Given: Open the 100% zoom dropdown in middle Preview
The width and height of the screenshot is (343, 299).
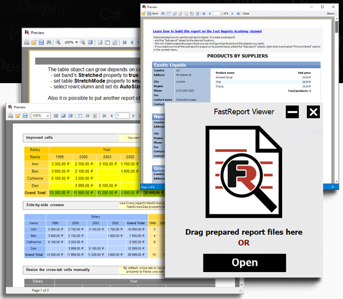Looking at the screenshot, I should (x=76, y=42).
